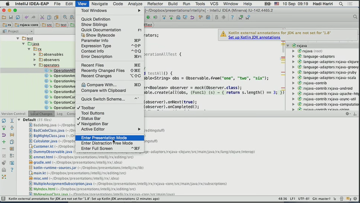Click UTF-8 encoding in status bar

pos(304,199)
